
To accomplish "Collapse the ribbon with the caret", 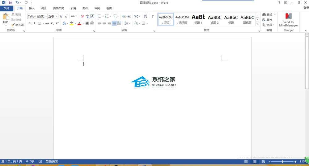I will pyautogui.click(x=306, y=31).
